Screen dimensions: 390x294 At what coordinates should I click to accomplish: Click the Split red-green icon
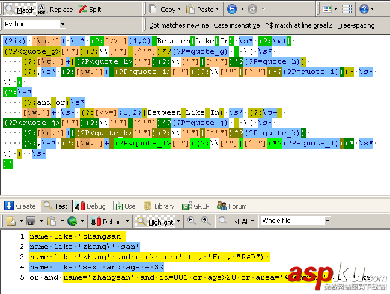[82, 9]
